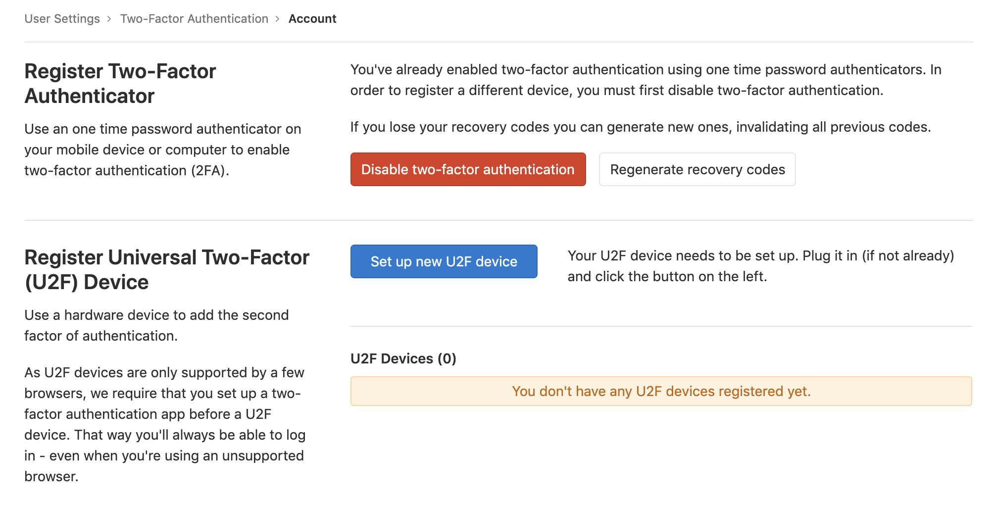This screenshot has height=505, width=994.
Task: Click the U2F device needs setup text
Action: click(760, 266)
